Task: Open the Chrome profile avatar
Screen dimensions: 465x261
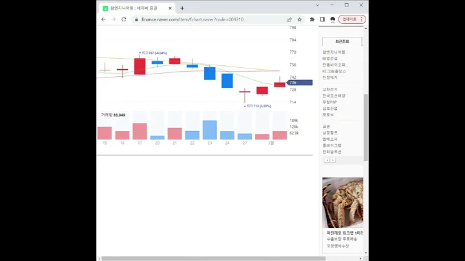Action: click(333, 19)
